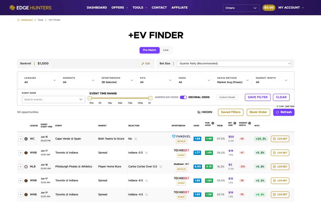Viewport: 321px width, 202px height.
Task: Toggle American/Decimal odds switch
Action: pos(183,97)
